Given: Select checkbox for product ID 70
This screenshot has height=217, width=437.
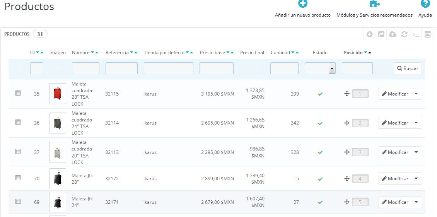Looking at the screenshot, I should point(18,178).
